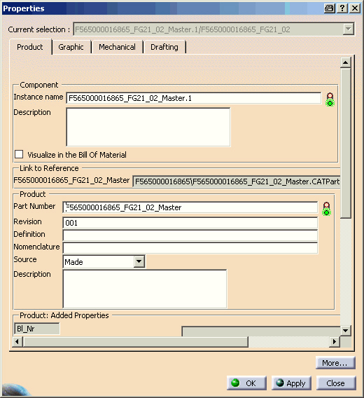Click the scroll up arrow

pos(346,62)
